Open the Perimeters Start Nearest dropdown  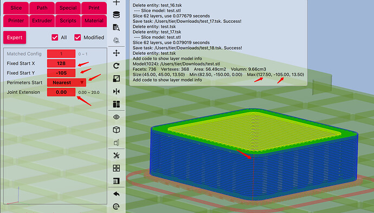67,82
